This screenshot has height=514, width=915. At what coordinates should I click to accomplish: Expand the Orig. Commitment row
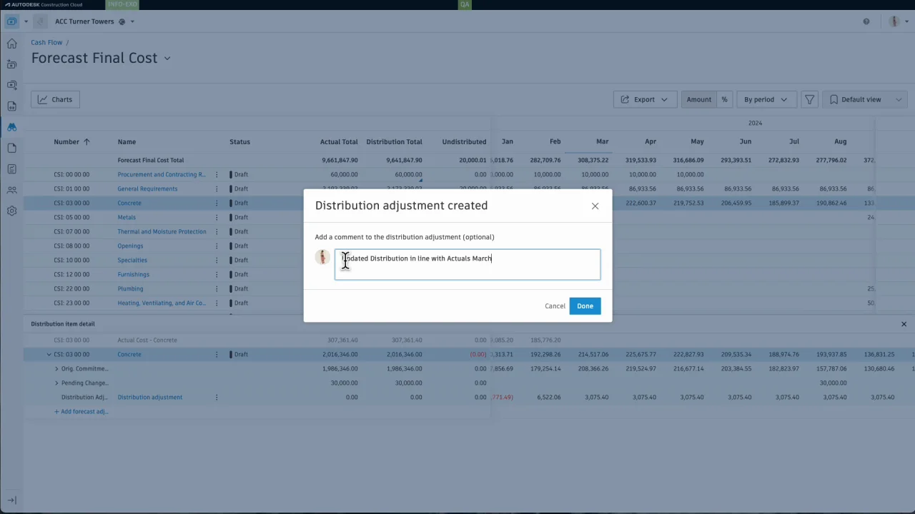tap(56, 368)
